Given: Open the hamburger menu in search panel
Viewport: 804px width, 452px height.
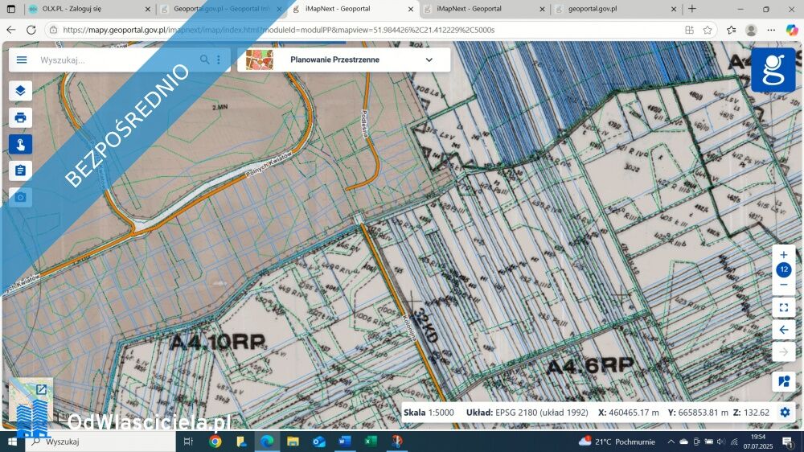Looking at the screenshot, I should point(22,60).
